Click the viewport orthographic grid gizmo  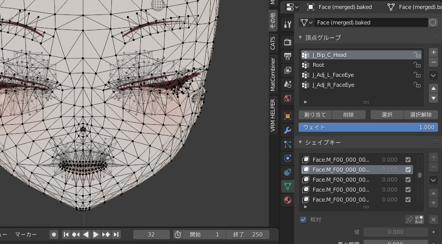click(x=158, y=4)
